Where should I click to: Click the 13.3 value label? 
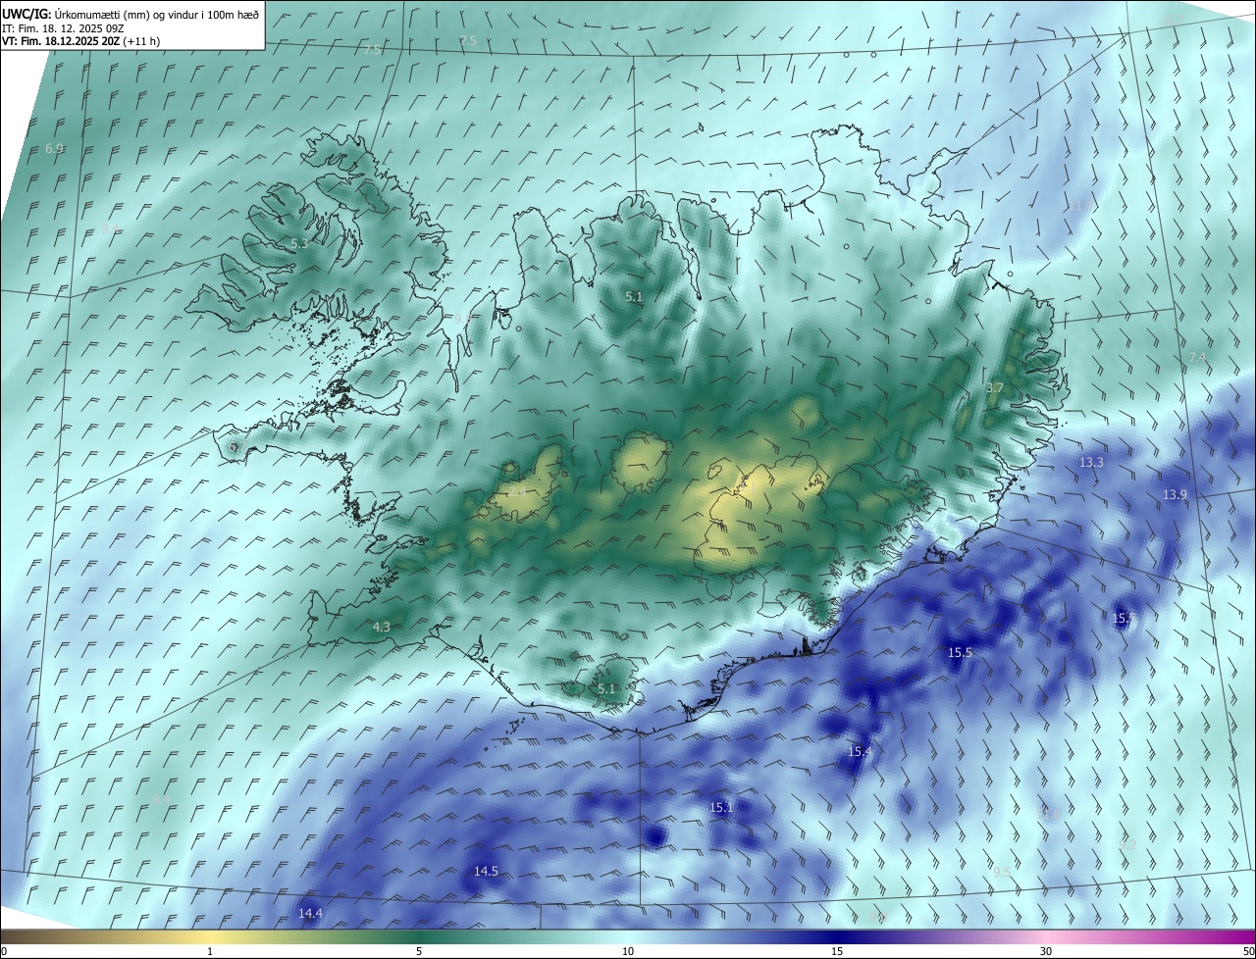point(1091,462)
